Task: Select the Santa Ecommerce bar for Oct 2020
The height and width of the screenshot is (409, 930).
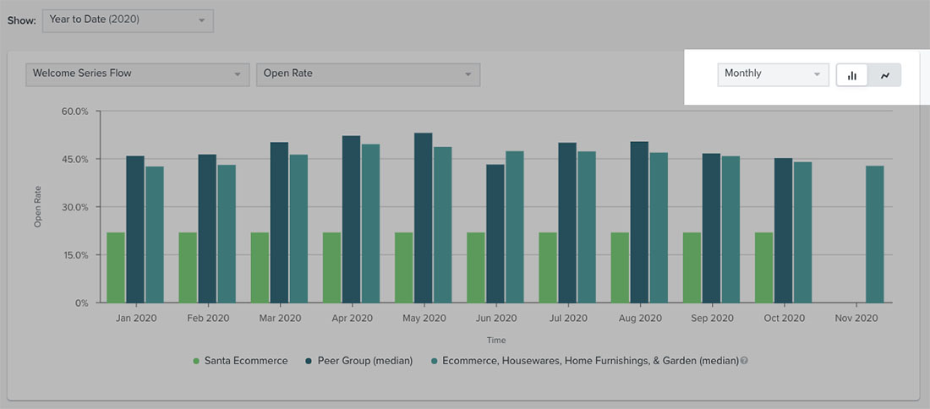Action: tap(763, 267)
